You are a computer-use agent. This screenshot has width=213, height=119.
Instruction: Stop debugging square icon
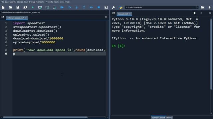click(99, 7)
